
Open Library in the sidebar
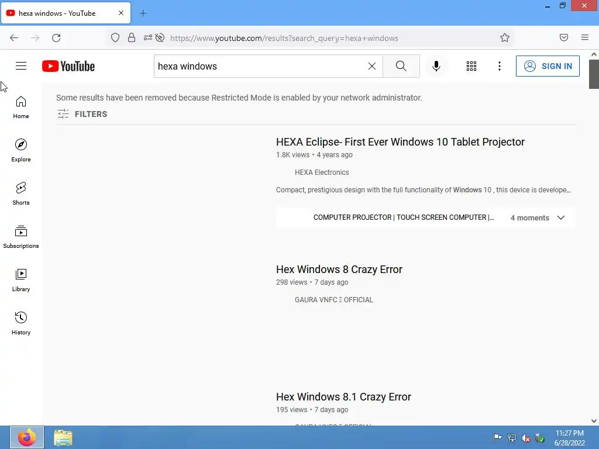21,280
